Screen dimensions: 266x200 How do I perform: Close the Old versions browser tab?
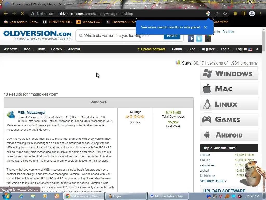tap(60, 4)
